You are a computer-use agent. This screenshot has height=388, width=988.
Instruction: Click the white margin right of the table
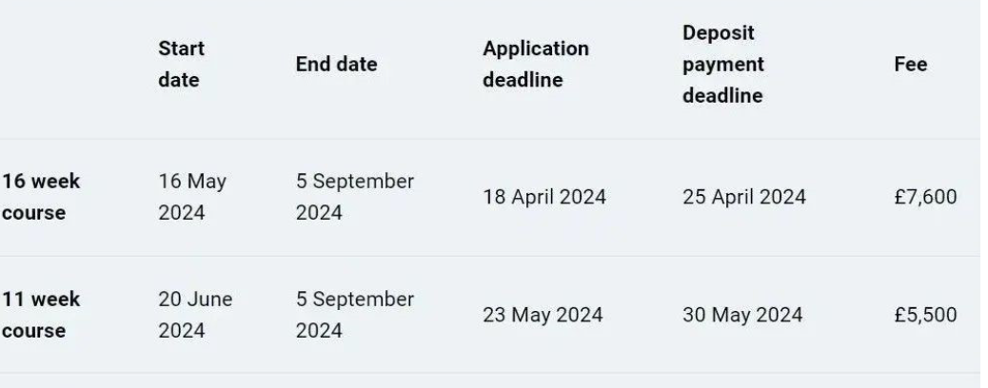tap(983, 190)
